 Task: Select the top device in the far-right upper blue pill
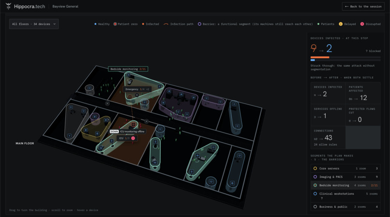(x=234, y=104)
